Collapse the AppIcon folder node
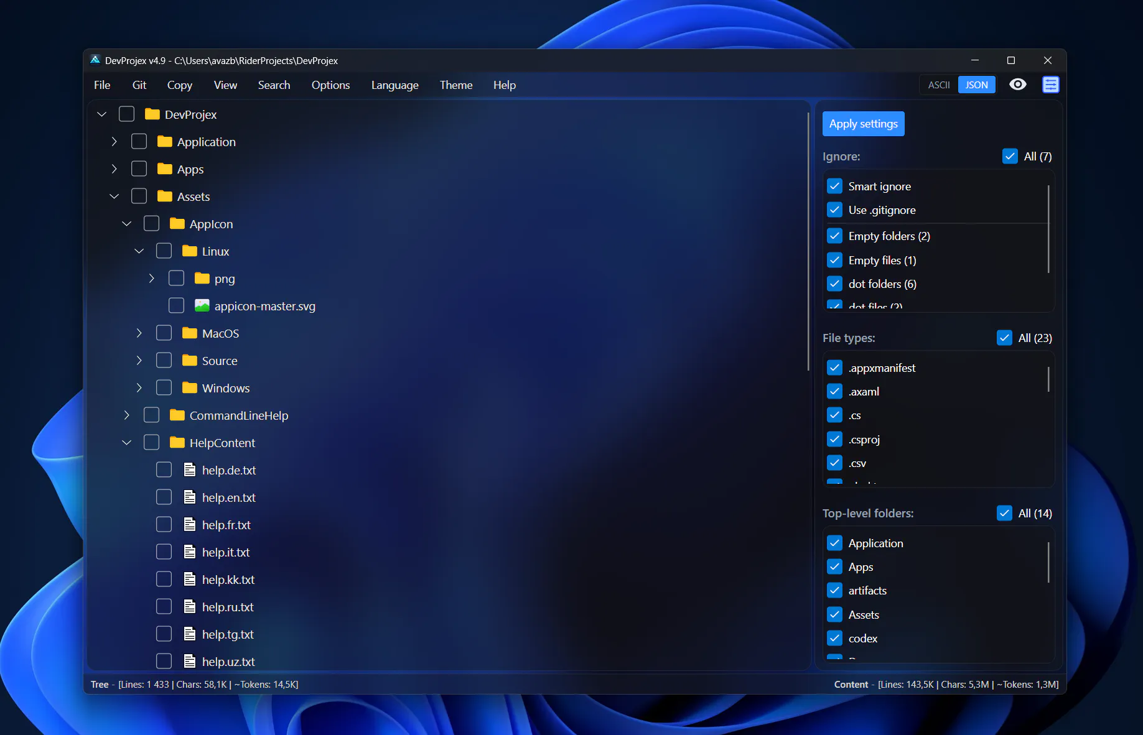Screen dimensions: 1143x735 pyautogui.click(x=126, y=223)
